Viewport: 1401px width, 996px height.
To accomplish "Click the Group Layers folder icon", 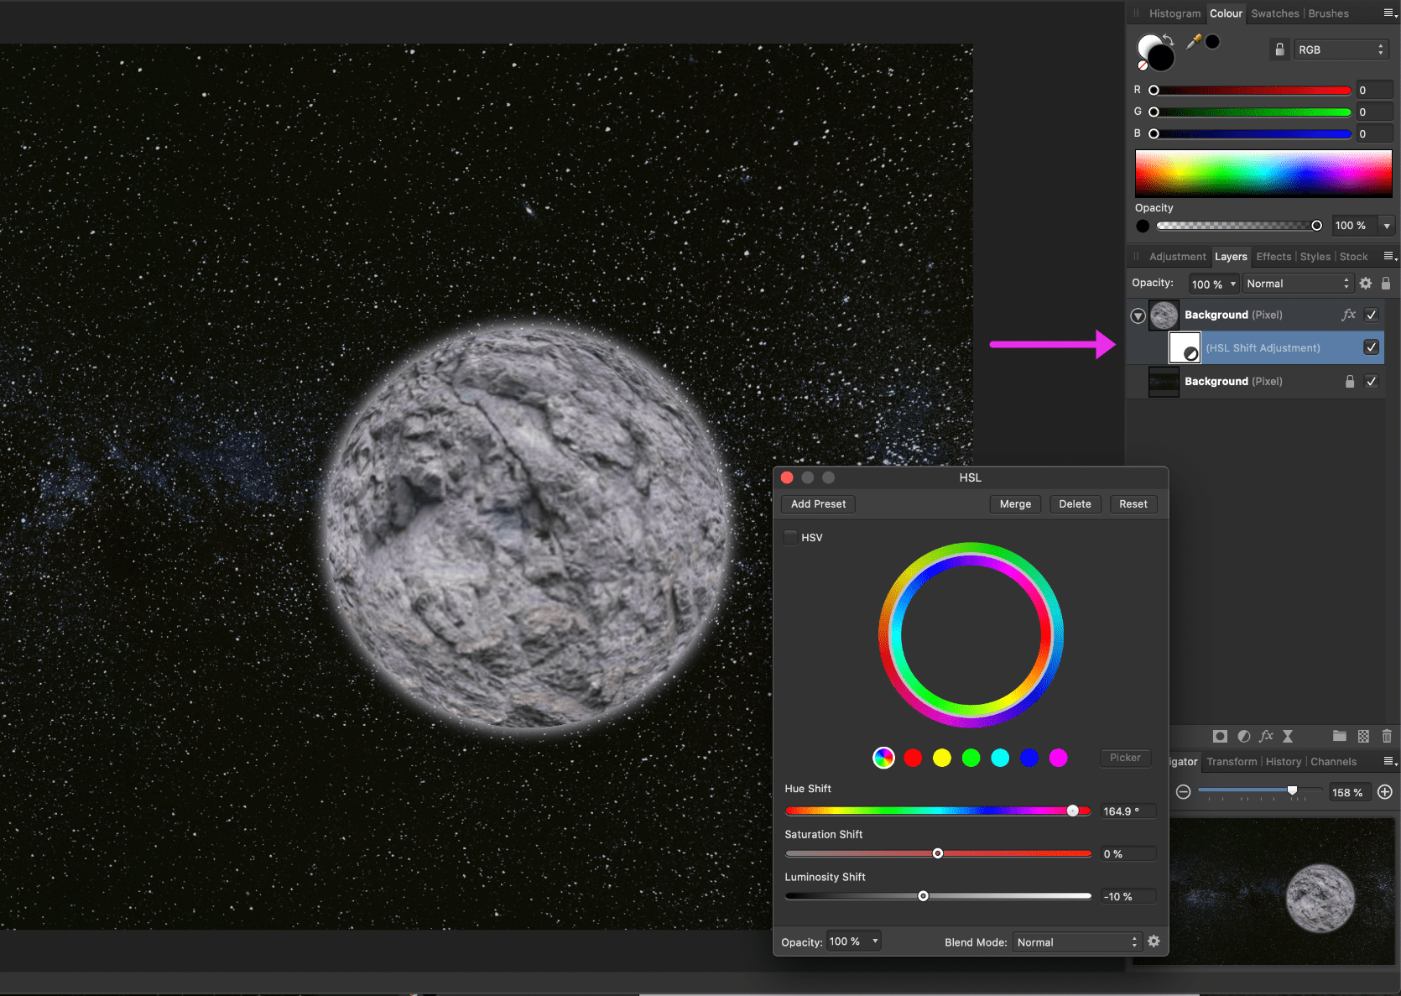I will pos(1339,736).
